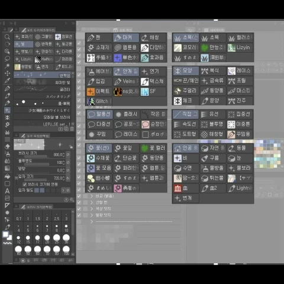Select the Airbrush tool in toolbar
Viewport: 284px width, 284px height.
(7, 154)
